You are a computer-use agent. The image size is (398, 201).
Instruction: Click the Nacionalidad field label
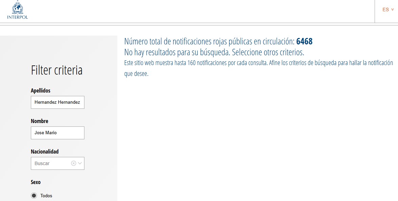[x=44, y=152]
